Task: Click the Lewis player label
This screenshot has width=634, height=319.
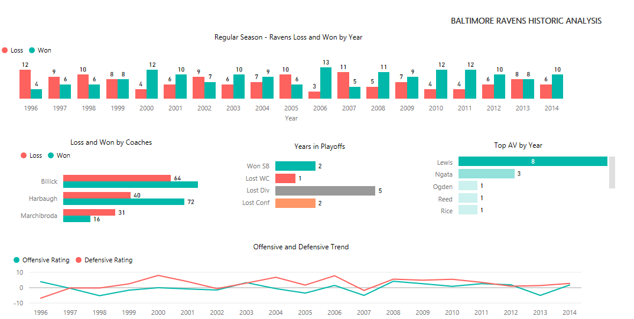Action: tap(445, 162)
